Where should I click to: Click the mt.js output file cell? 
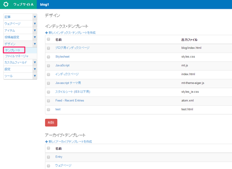pos(185,65)
